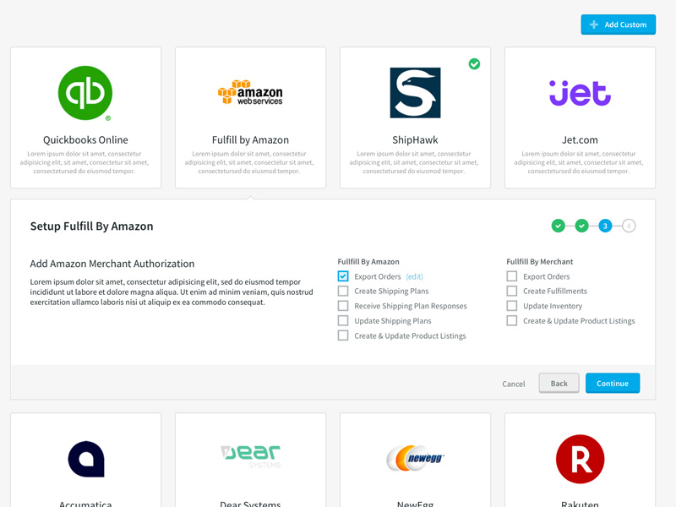
Task: Enable Receive Shipping Plan Responses checkbox
Action: click(343, 306)
